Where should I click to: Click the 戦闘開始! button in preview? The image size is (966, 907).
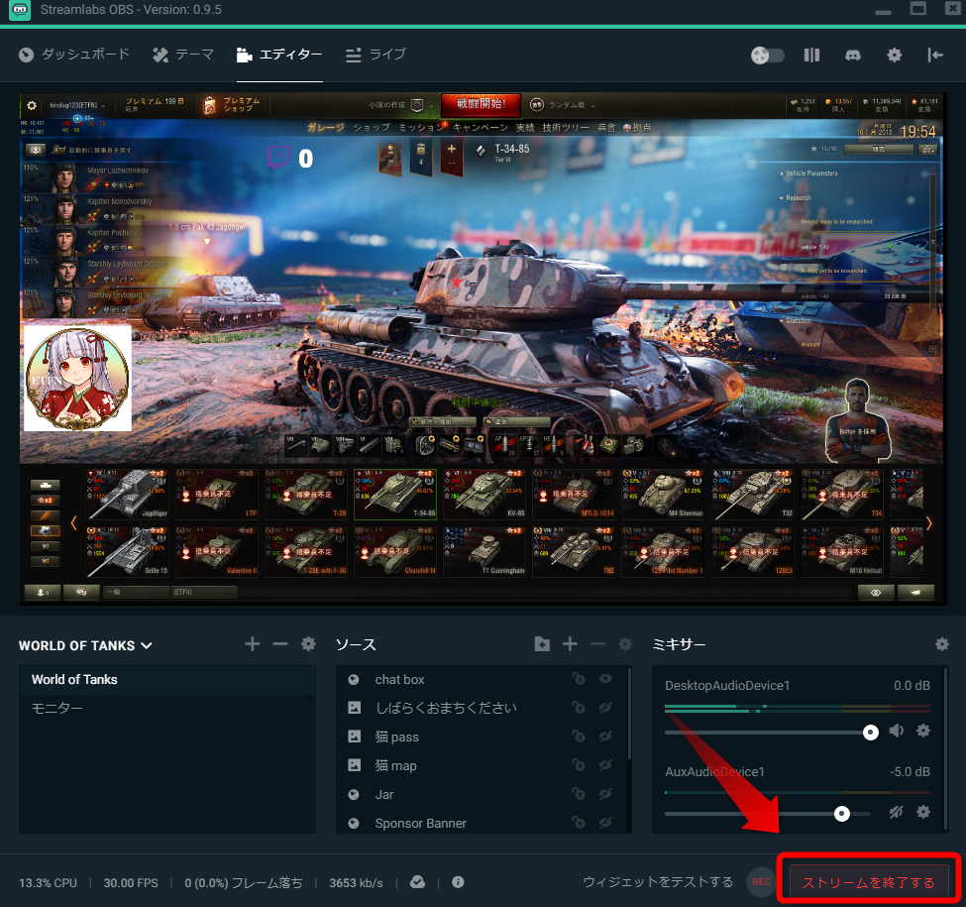(482, 104)
